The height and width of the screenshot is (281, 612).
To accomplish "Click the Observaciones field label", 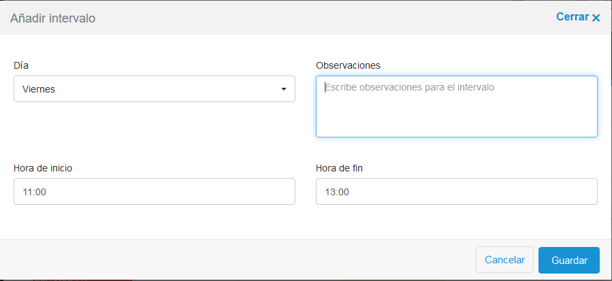I will tap(348, 65).
